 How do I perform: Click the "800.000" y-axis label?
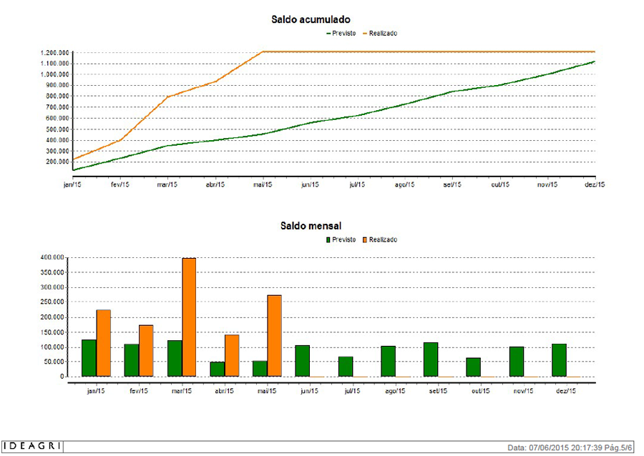57,96
